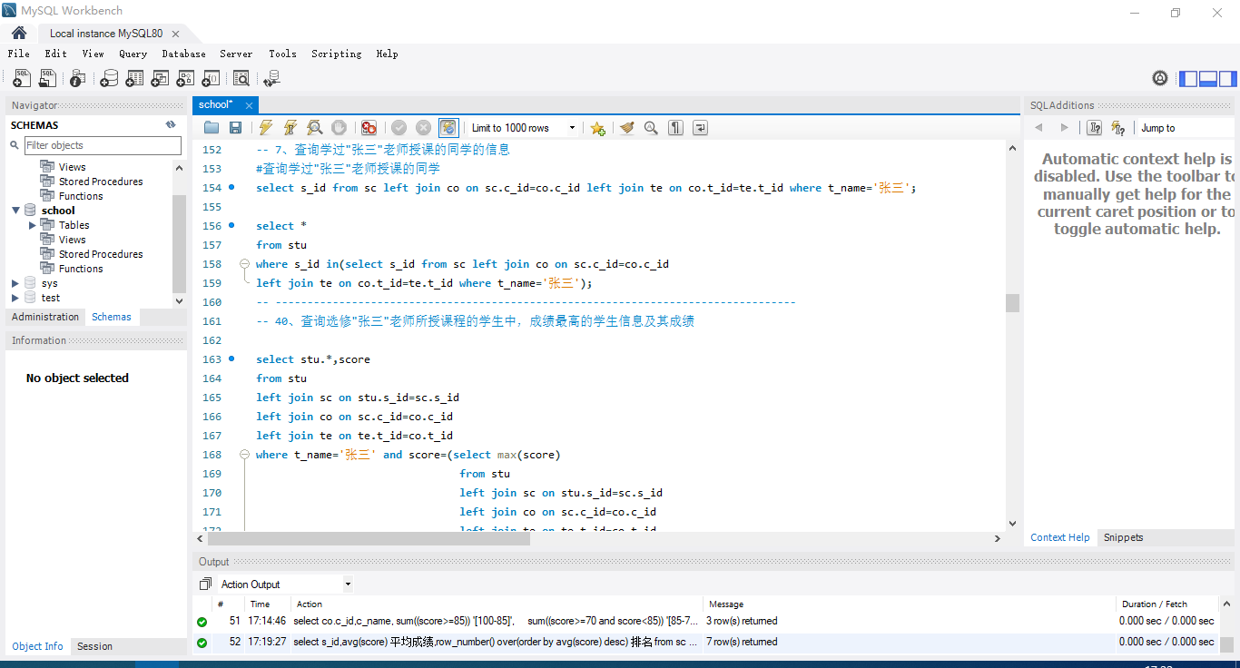This screenshot has width=1240, height=668.
Task: Create a new schema in the connected server
Action: (x=109, y=79)
